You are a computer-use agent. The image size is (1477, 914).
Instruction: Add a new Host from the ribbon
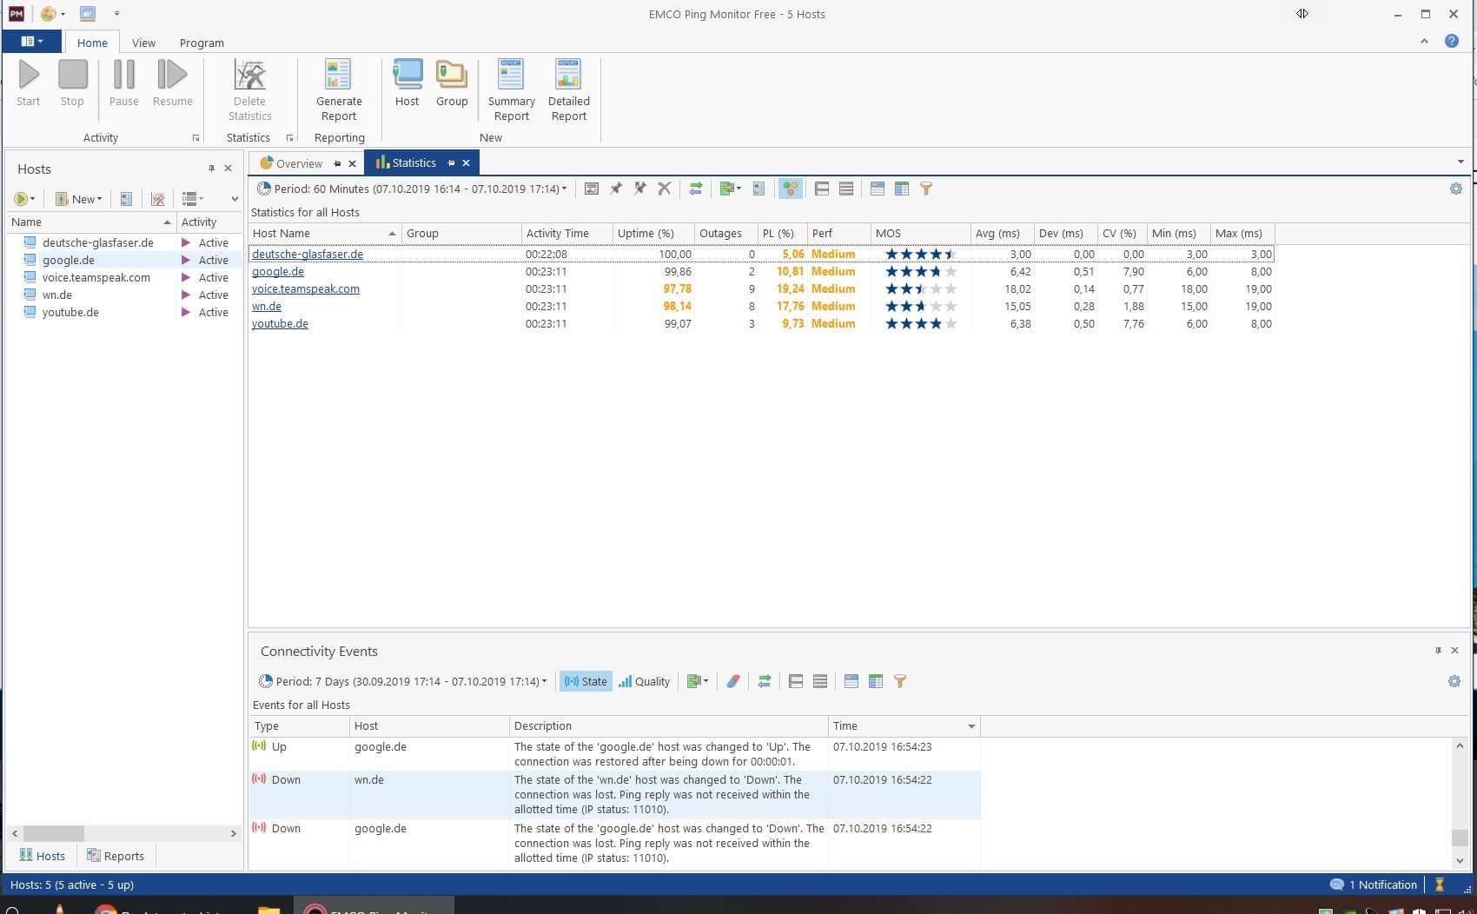407,83
